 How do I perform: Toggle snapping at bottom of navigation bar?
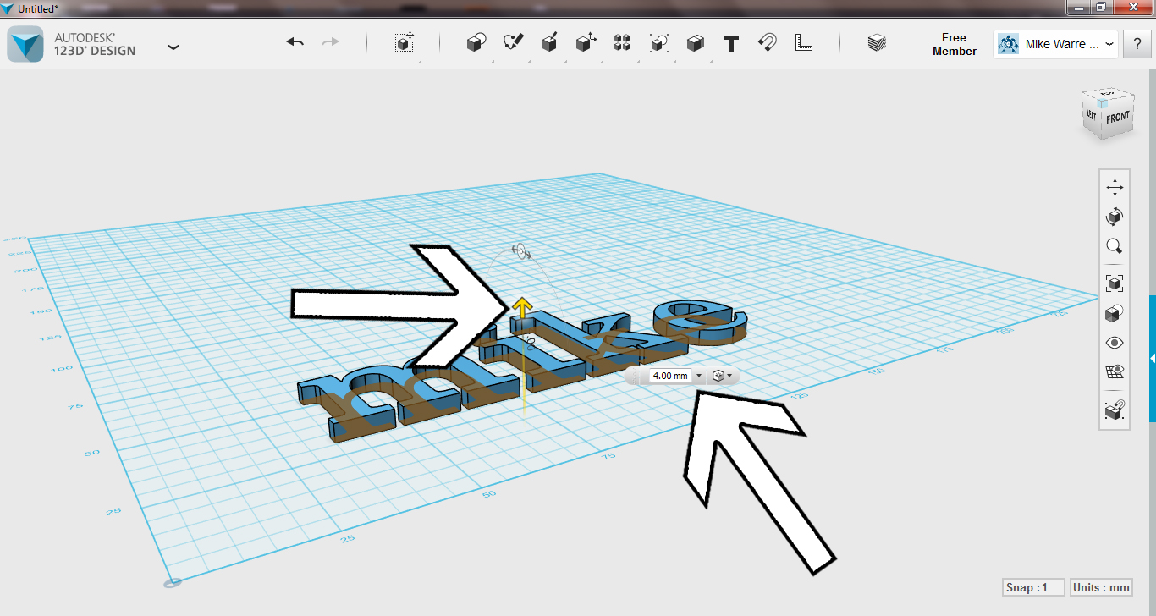pyautogui.click(x=1115, y=410)
